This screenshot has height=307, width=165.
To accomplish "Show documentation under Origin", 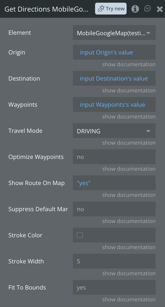I will (x=129, y=64).
